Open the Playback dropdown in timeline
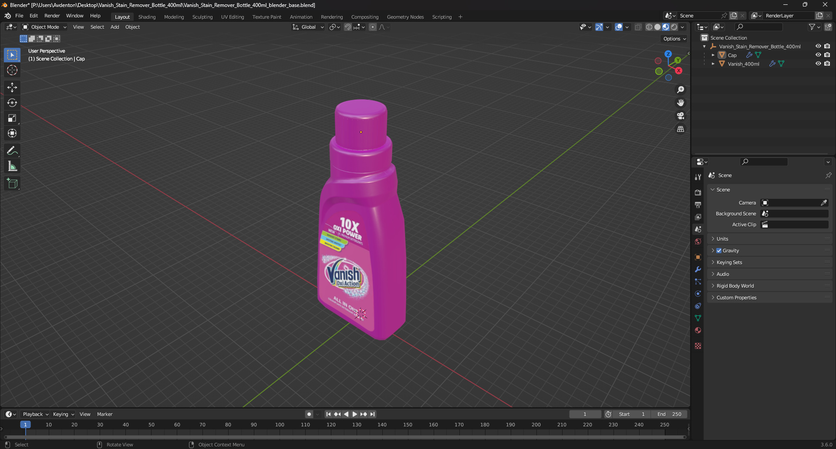 coord(36,414)
